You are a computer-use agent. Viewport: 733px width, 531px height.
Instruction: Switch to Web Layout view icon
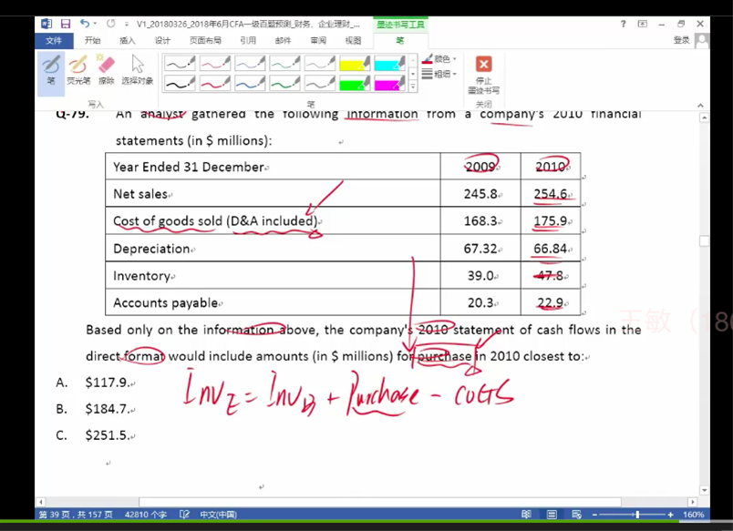(576, 515)
